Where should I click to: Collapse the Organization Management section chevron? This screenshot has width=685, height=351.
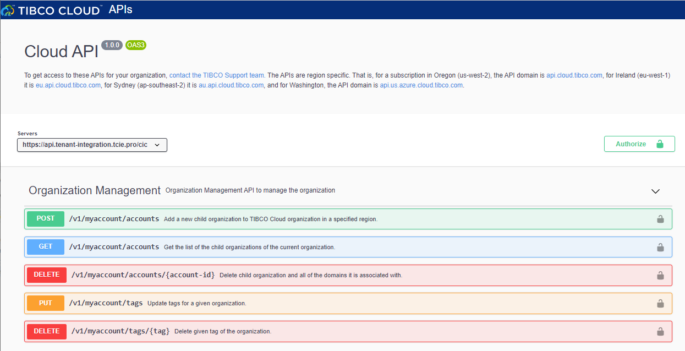(655, 191)
